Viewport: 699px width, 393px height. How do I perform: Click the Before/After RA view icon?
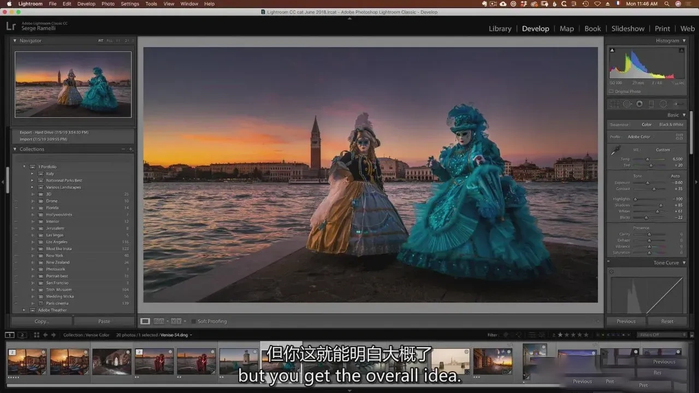tap(159, 321)
